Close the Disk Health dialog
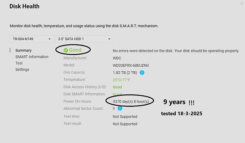 (x=241, y=4)
